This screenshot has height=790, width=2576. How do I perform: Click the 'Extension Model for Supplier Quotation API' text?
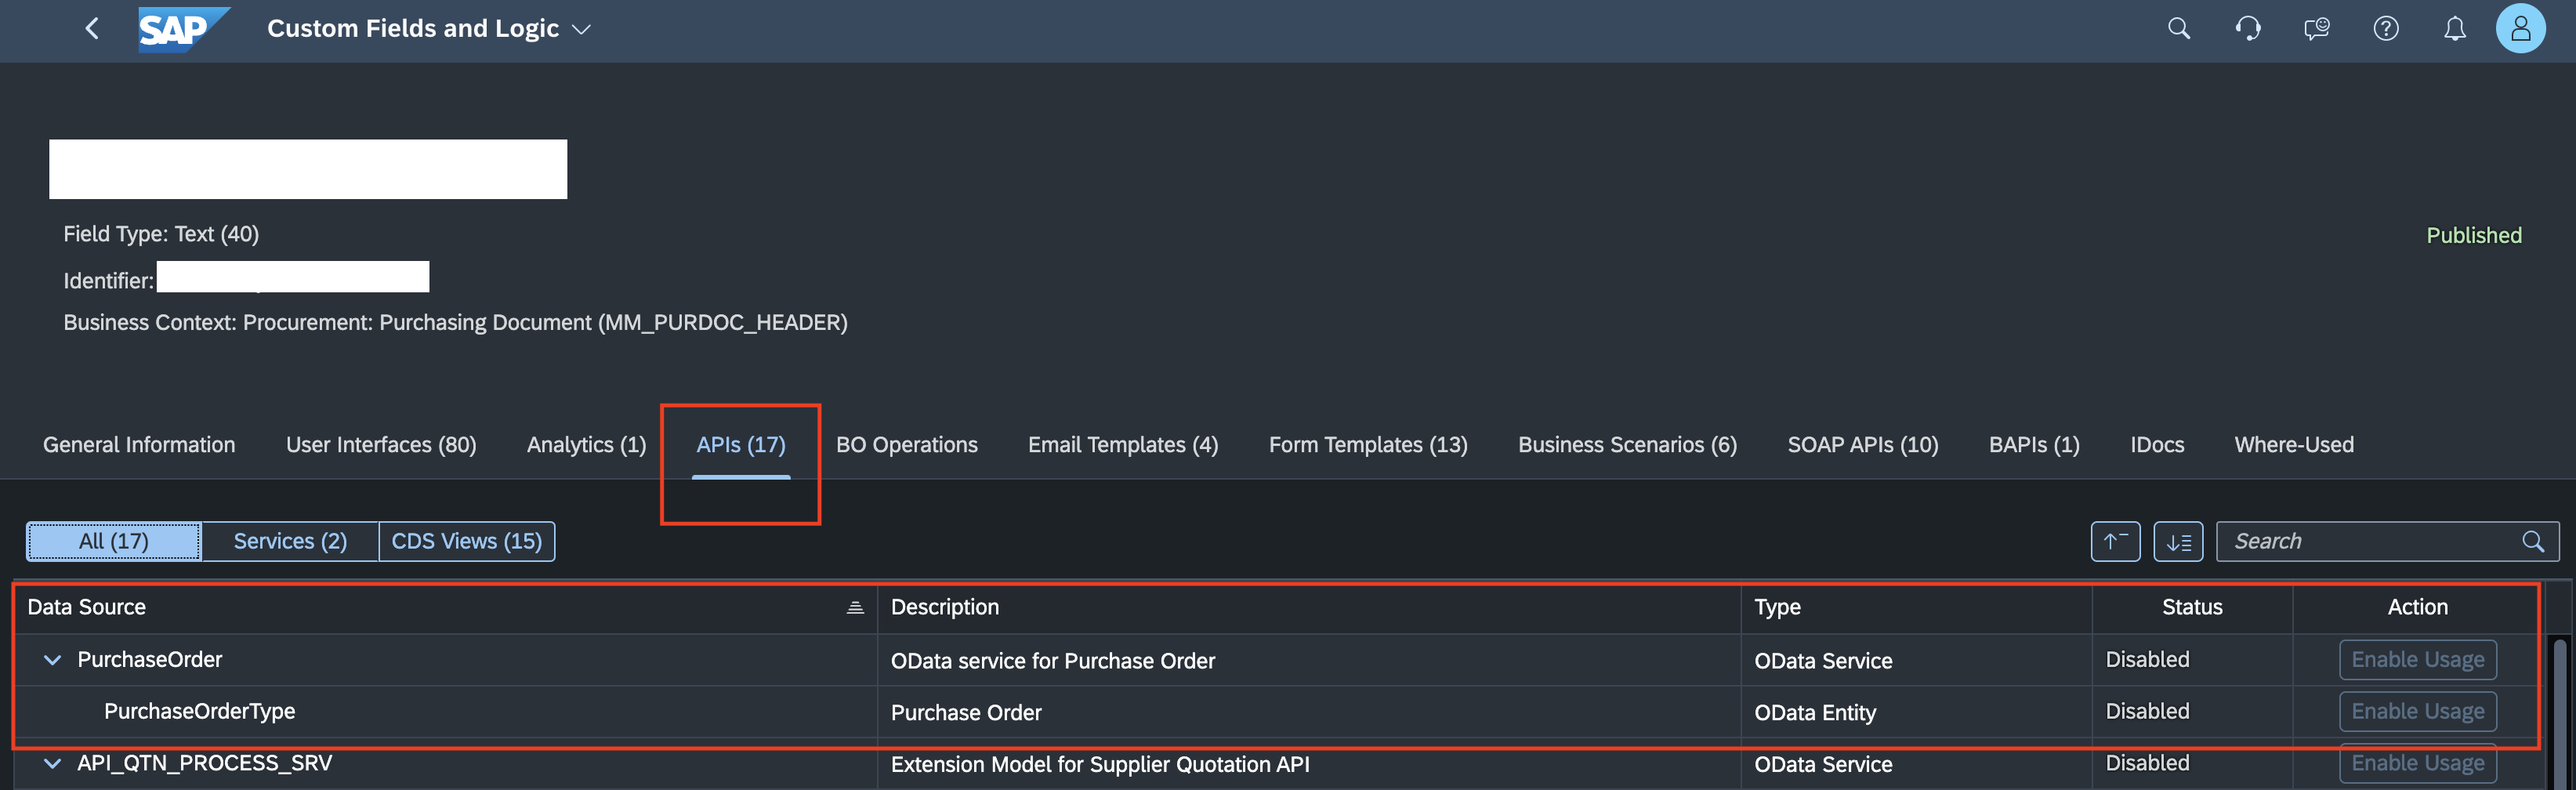pyautogui.click(x=1100, y=764)
